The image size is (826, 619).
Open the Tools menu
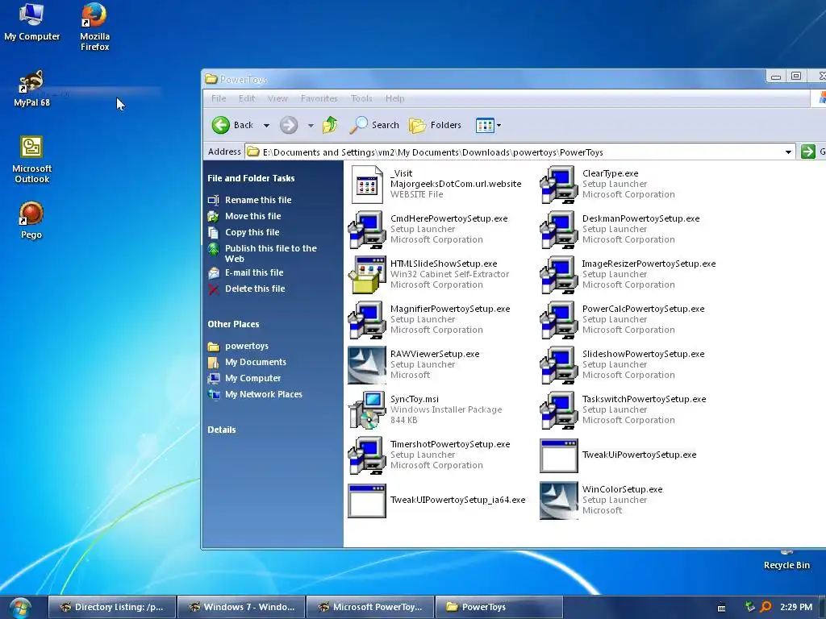[361, 98]
